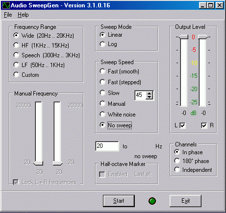Click the 'Last at:' label
The height and width of the screenshot is (213, 226).
[x=143, y=174]
